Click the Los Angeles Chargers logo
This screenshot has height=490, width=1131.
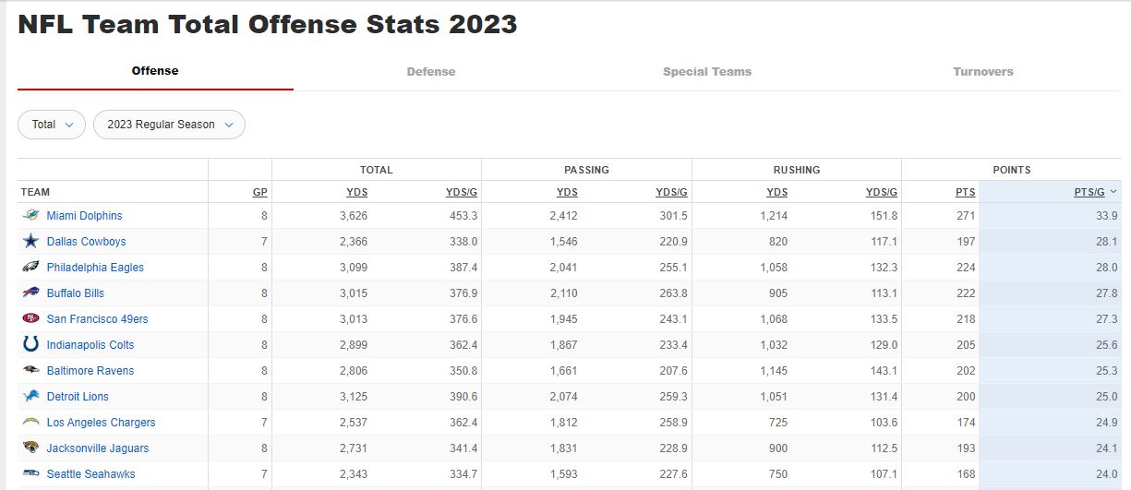[30, 423]
